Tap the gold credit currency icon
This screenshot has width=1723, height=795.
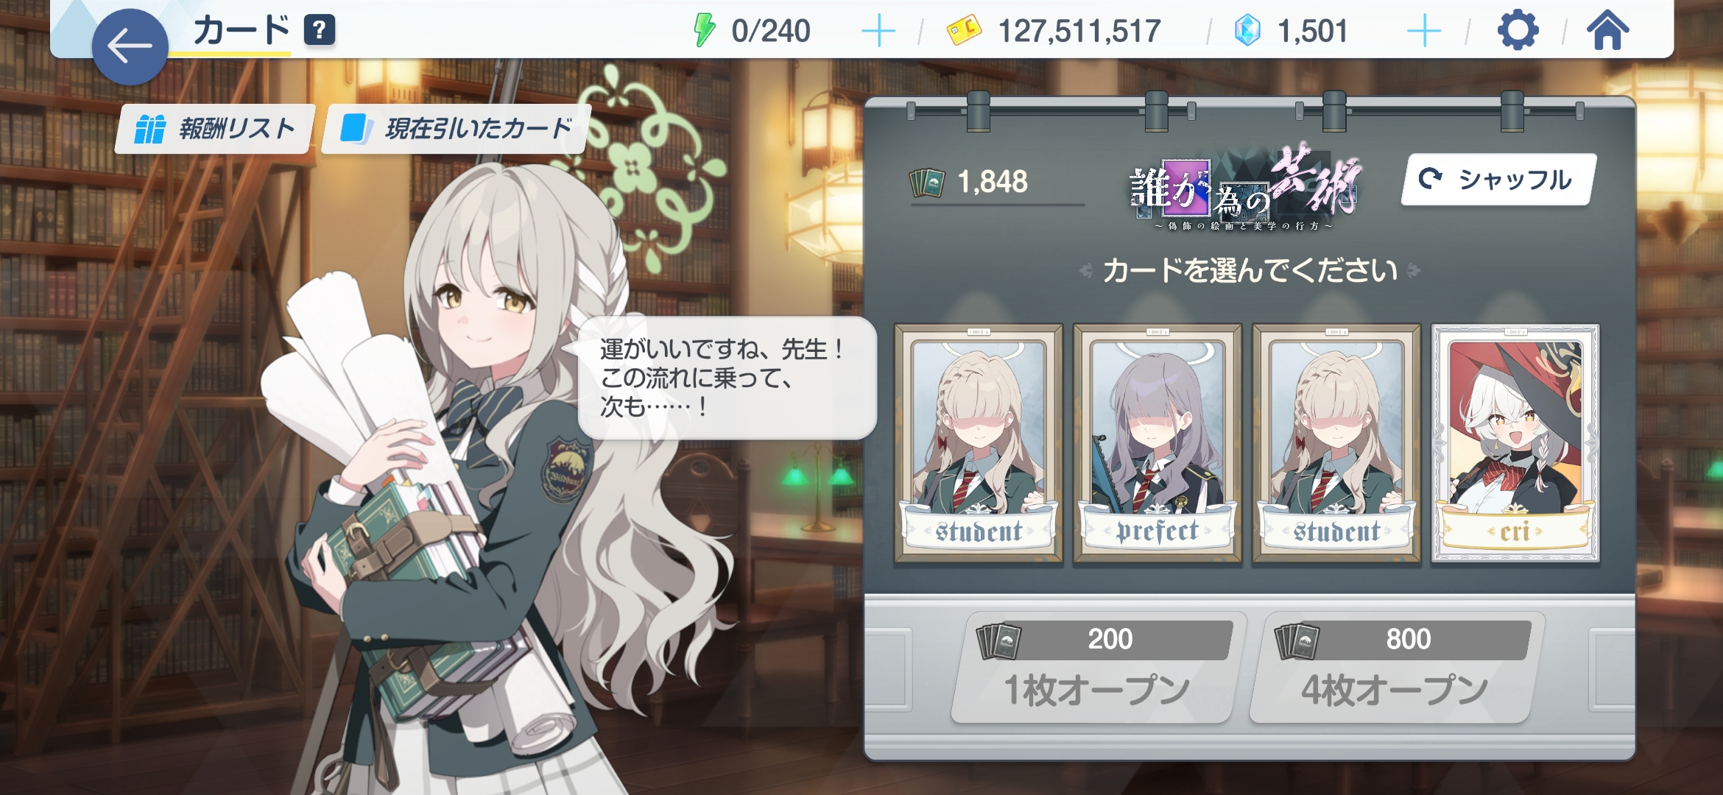(964, 31)
